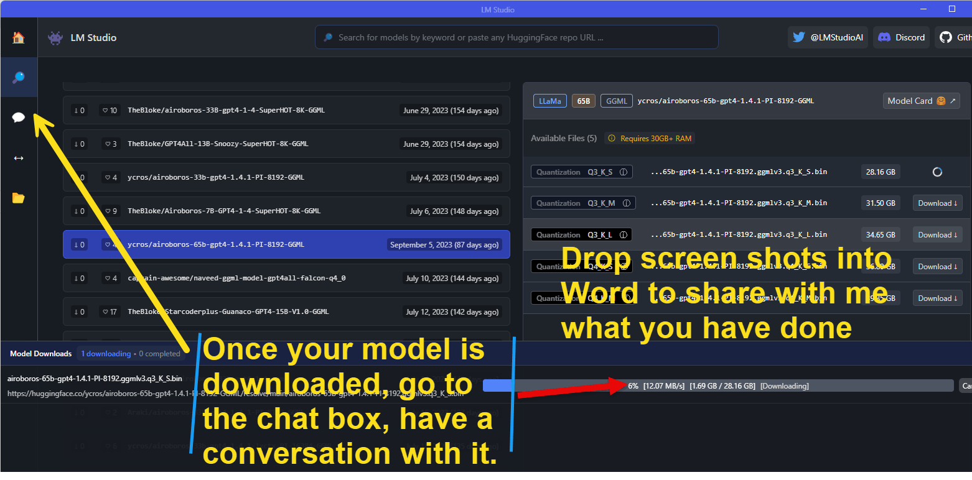Image resolution: width=972 pixels, height=480 pixels.
Task: Open the AI Chat tab in the sidebar
Action: pyautogui.click(x=19, y=118)
